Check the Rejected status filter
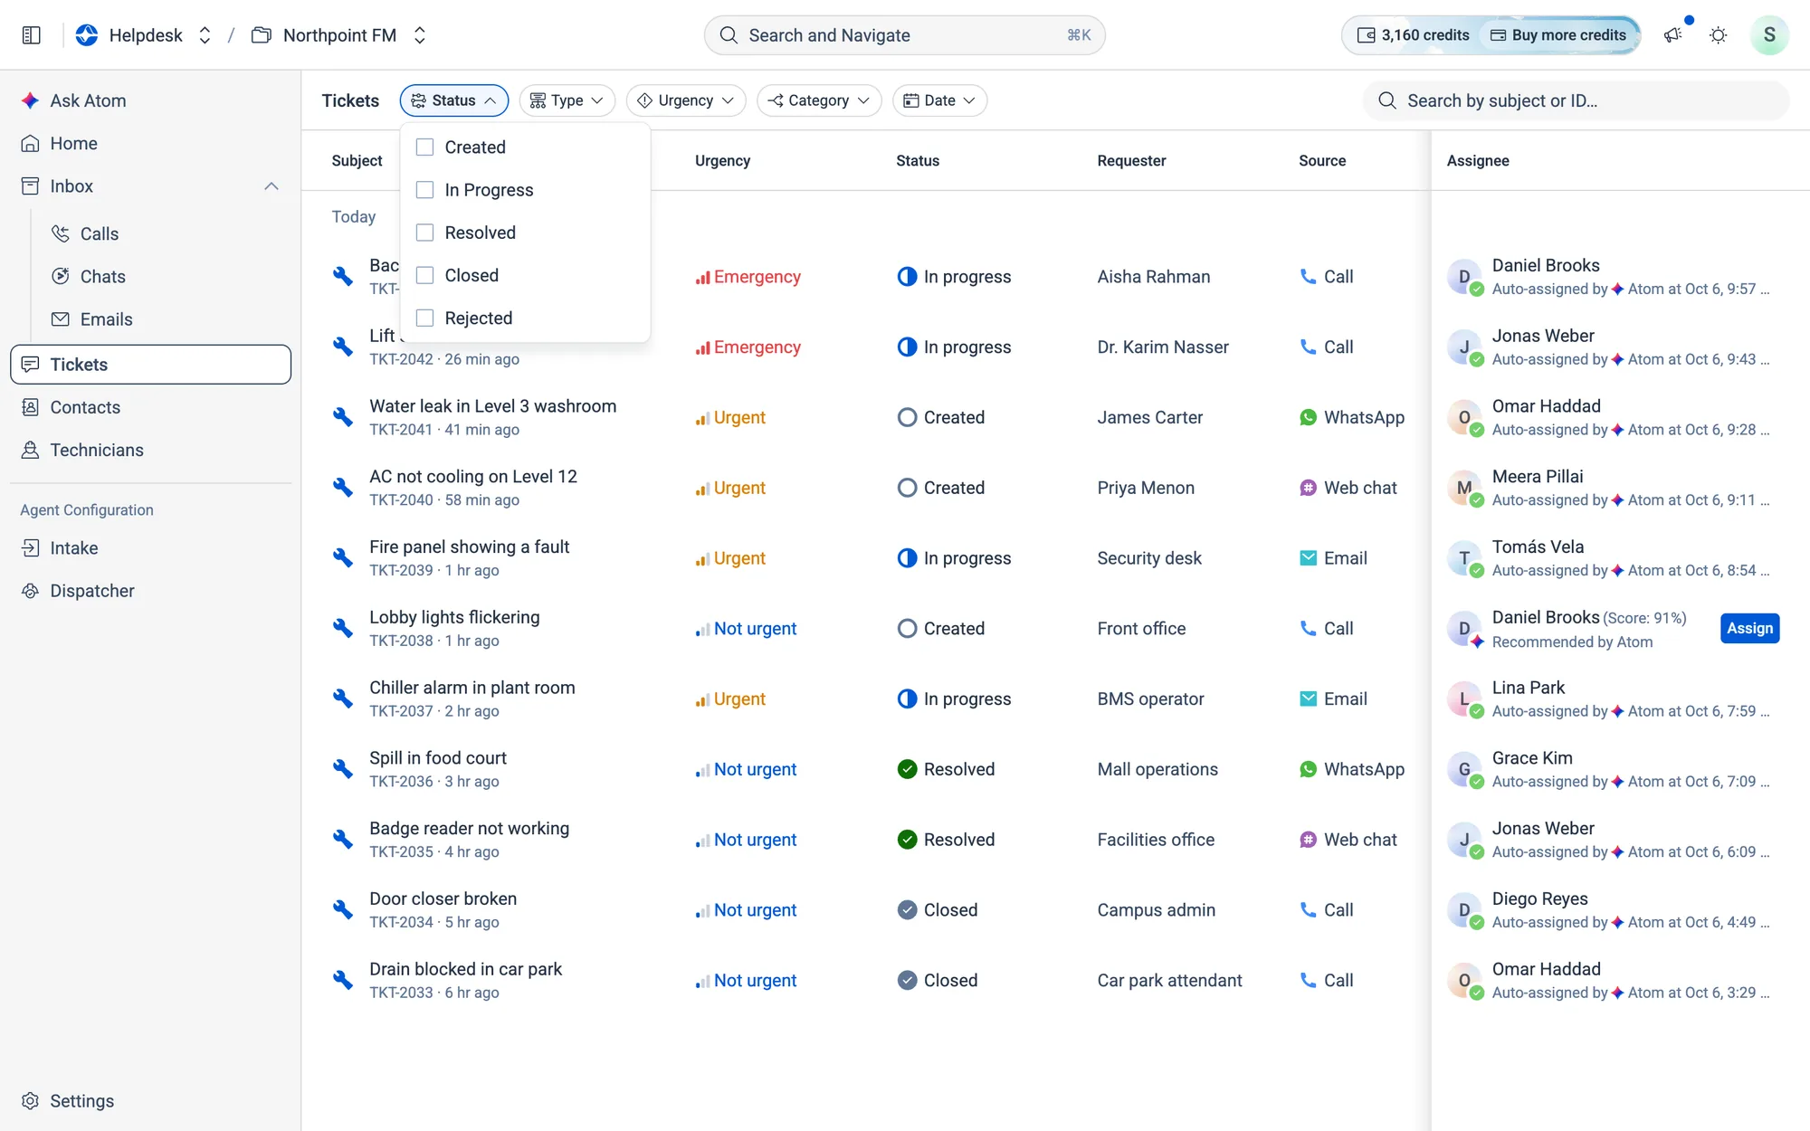1810x1131 pixels. [x=424, y=318]
